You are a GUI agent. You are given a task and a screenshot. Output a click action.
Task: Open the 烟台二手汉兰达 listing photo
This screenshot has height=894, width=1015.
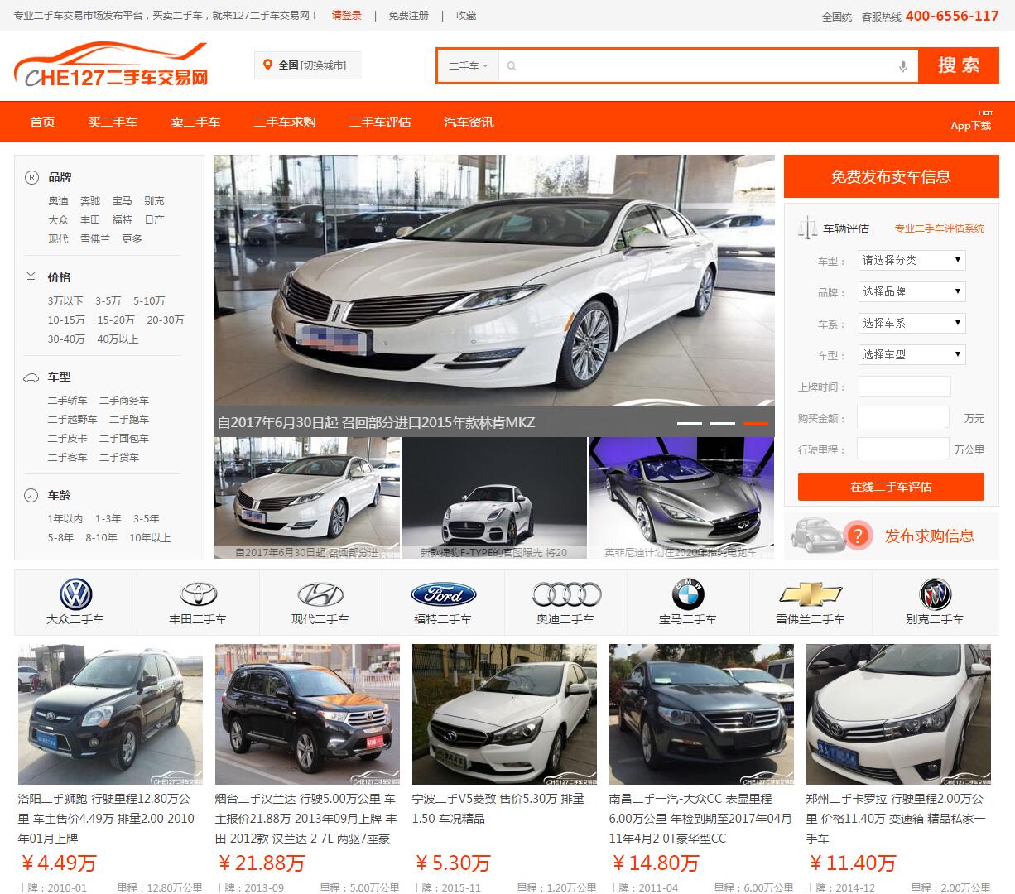307,714
